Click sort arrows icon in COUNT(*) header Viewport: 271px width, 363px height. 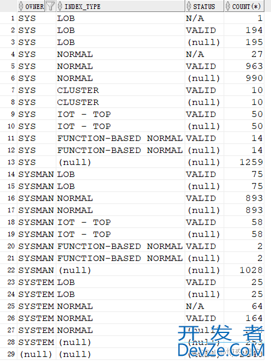228,6
